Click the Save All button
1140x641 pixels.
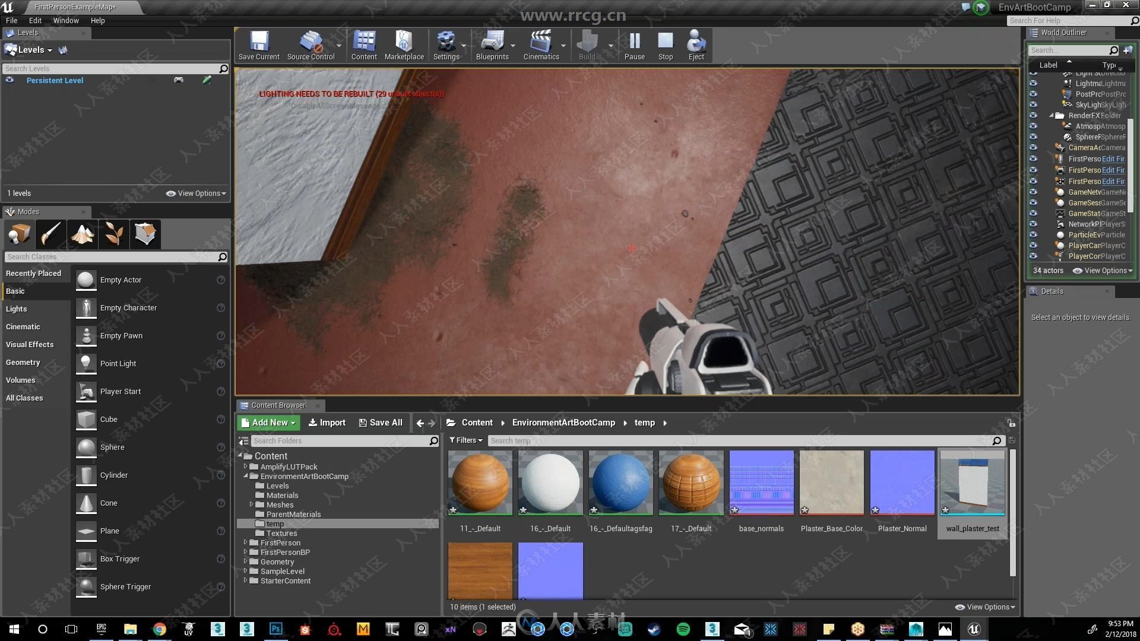(381, 423)
